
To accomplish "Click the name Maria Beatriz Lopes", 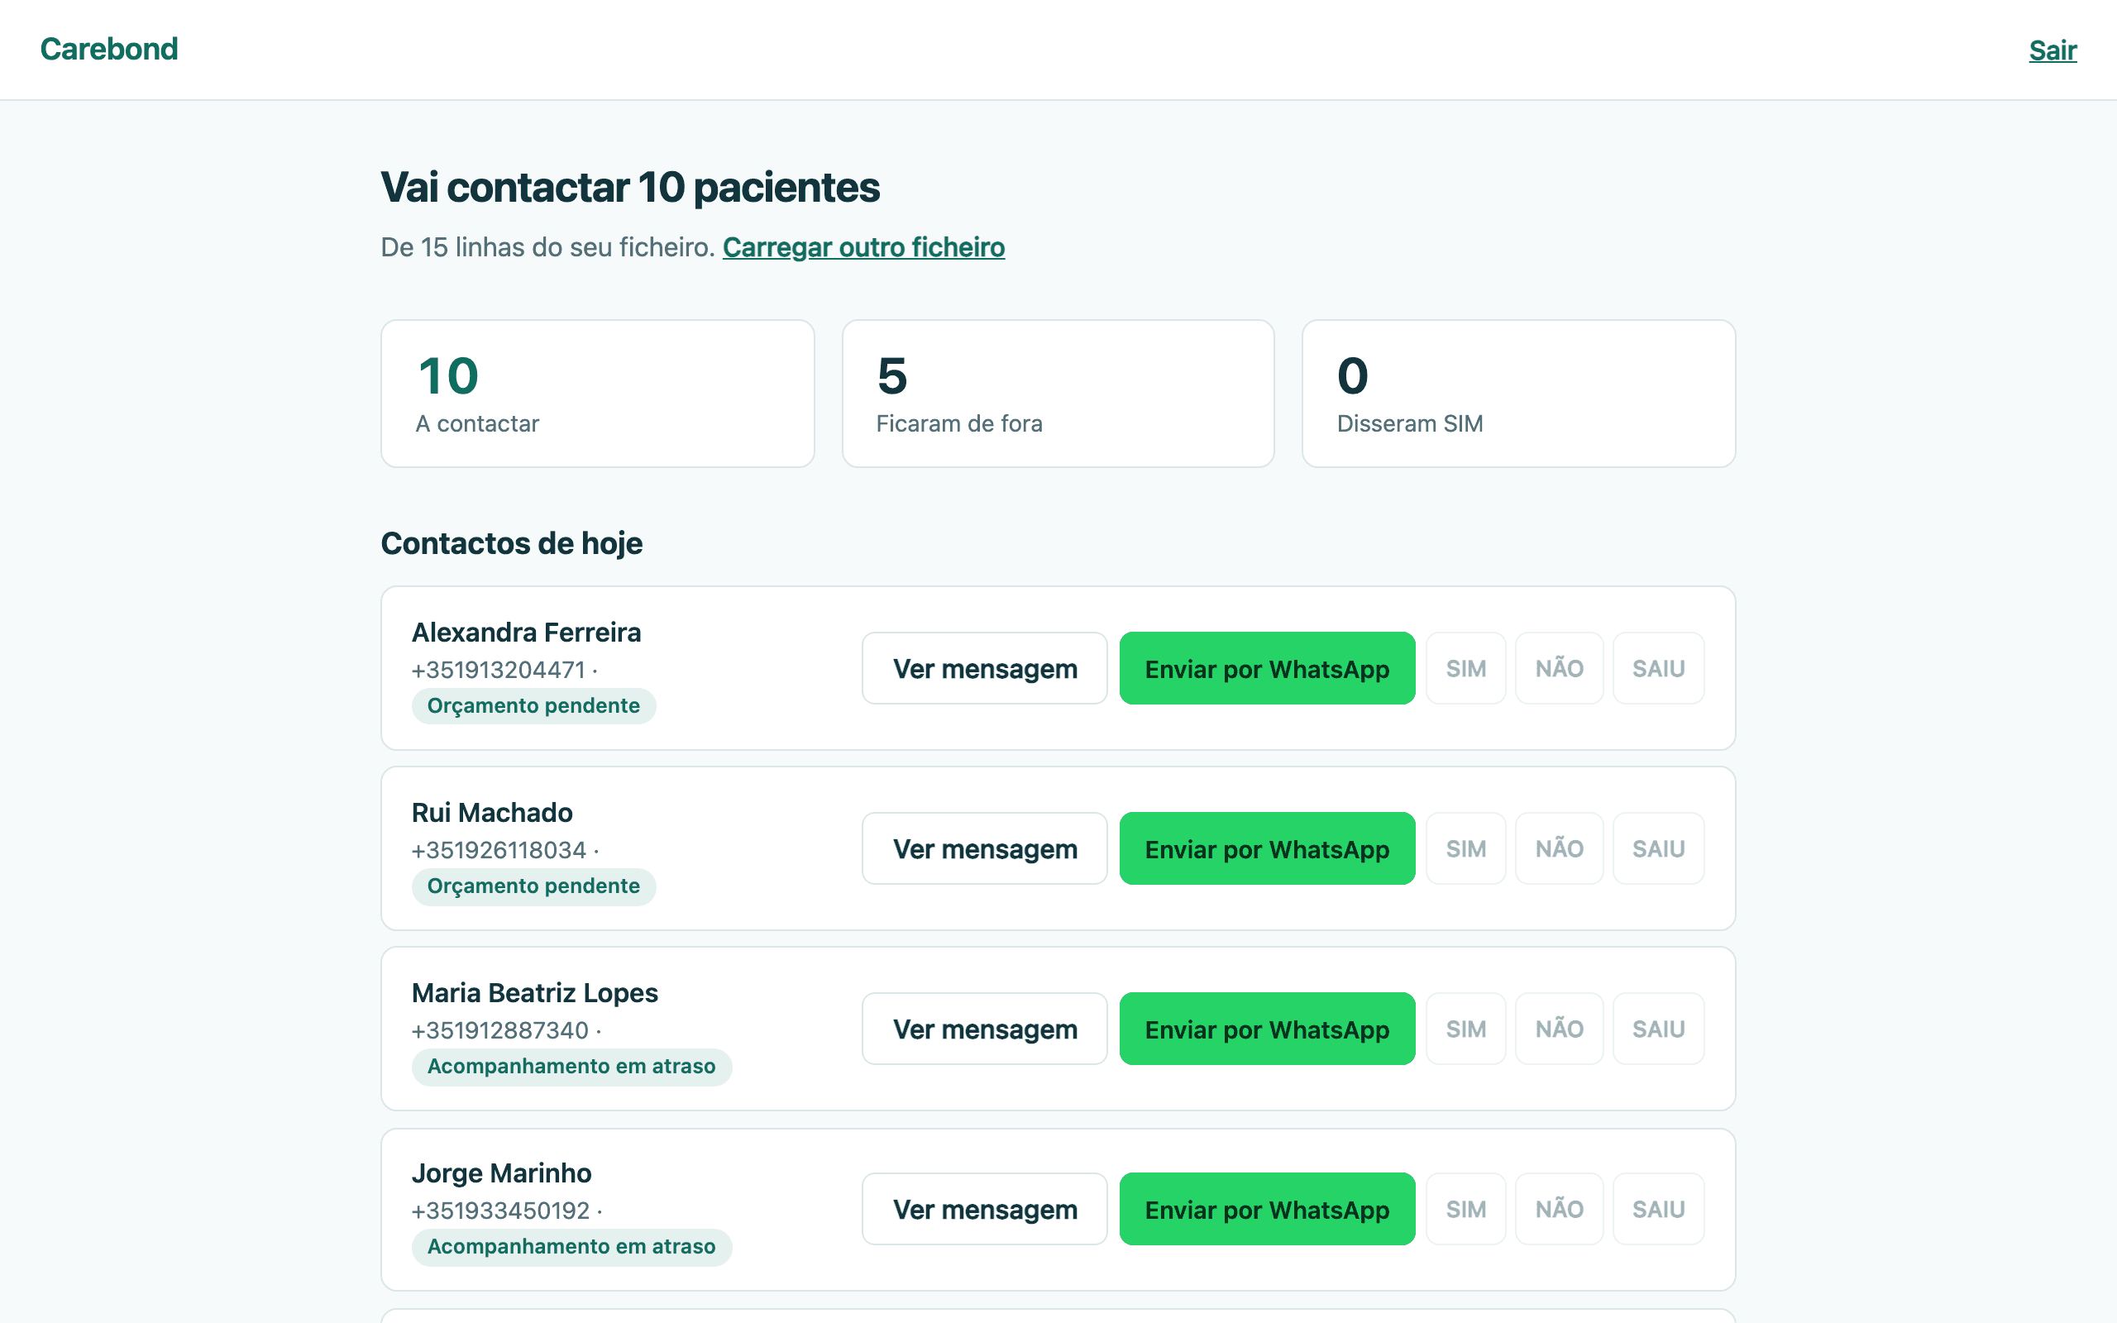I will (x=534, y=993).
